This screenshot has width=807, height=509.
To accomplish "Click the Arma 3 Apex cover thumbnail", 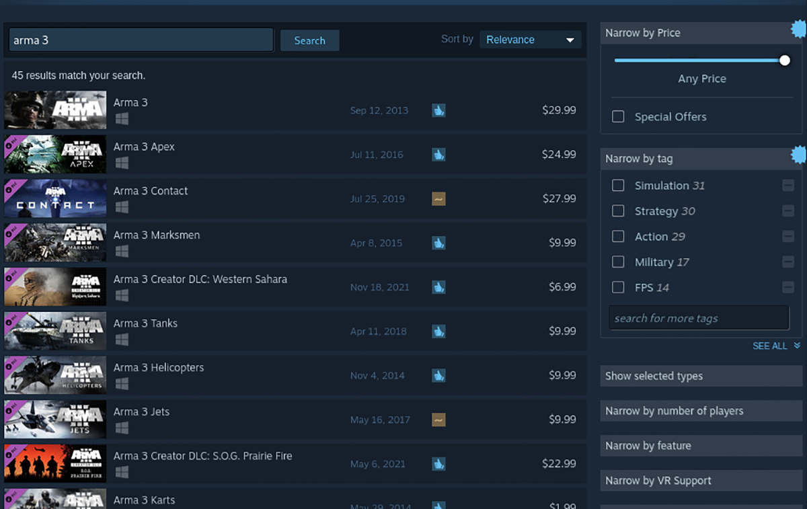I will (x=55, y=155).
